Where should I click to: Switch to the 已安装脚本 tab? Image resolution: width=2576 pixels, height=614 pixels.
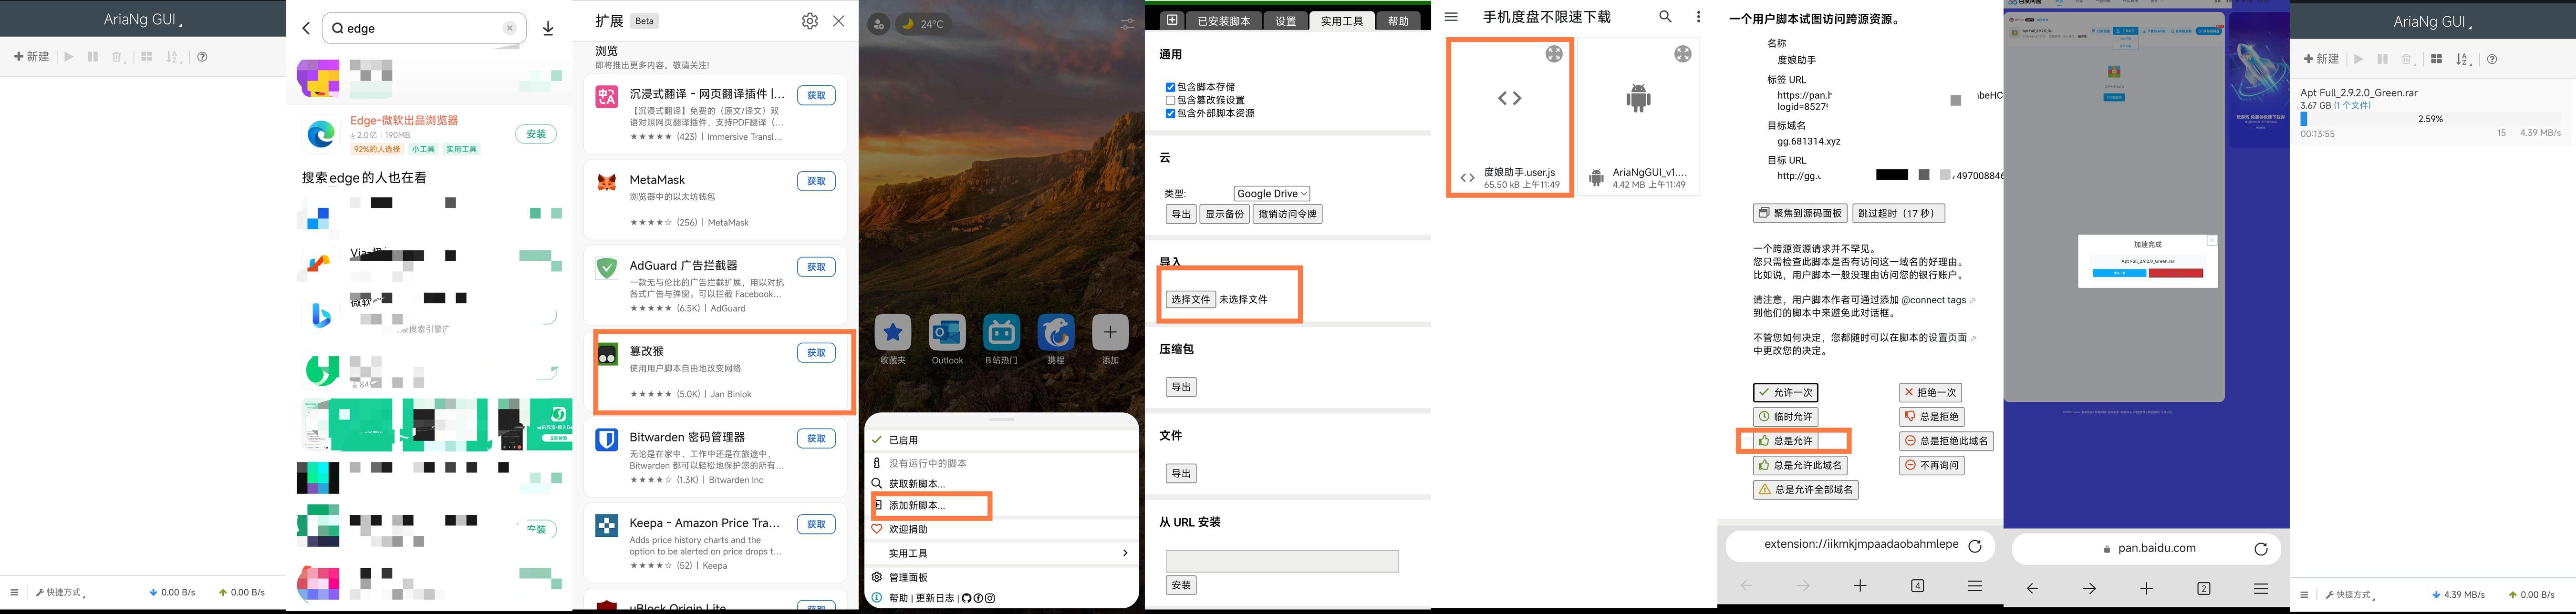pyautogui.click(x=1224, y=21)
